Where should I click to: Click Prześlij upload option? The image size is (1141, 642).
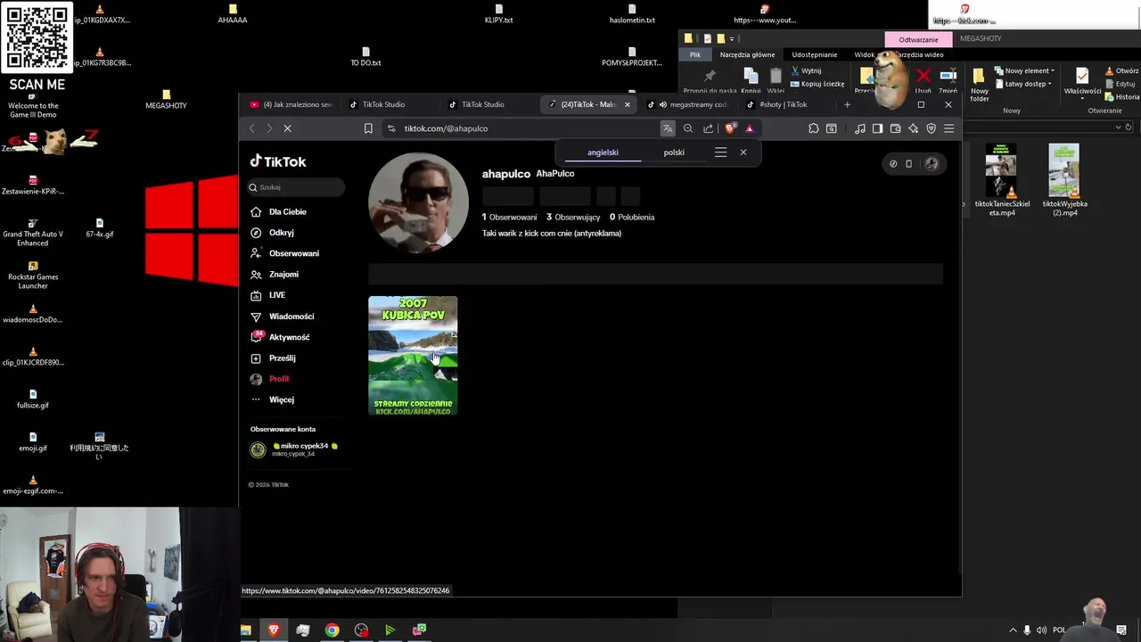point(274,358)
